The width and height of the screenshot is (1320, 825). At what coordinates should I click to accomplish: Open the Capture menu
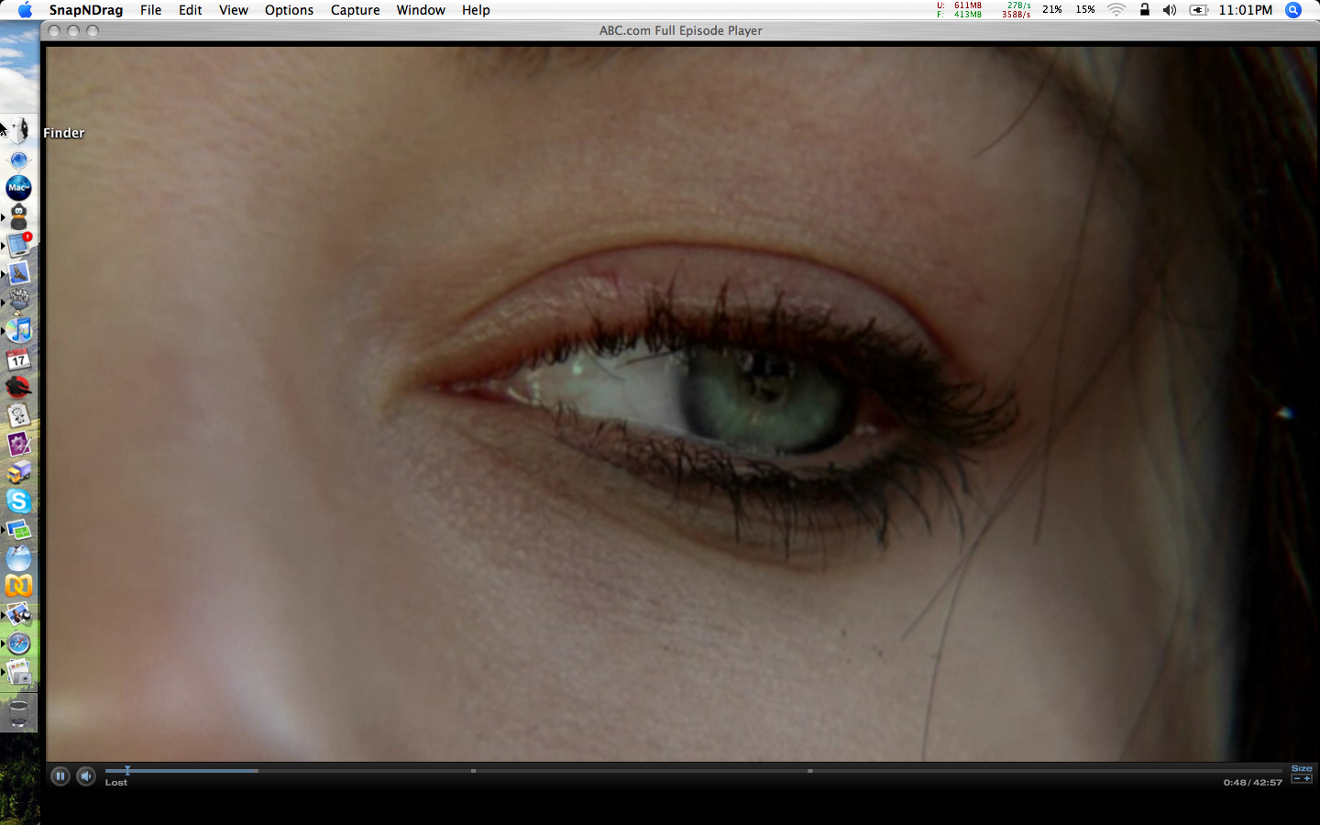click(x=355, y=10)
